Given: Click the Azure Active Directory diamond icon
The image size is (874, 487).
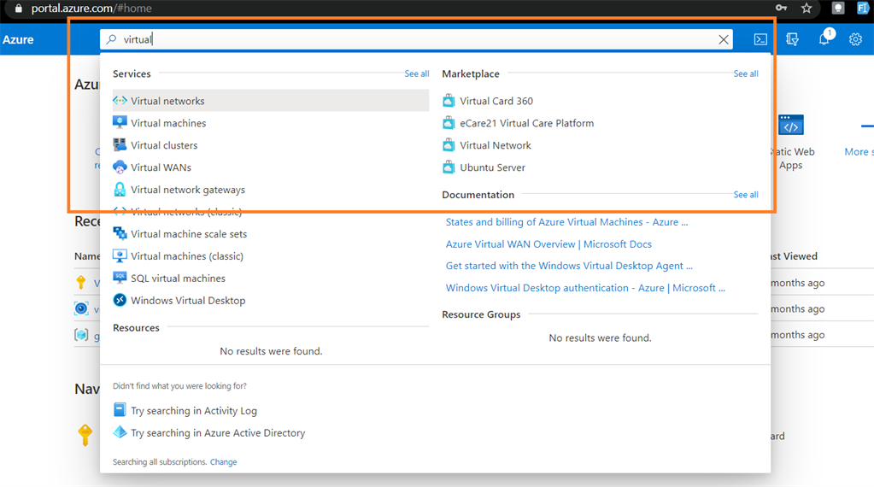Looking at the screenshot, I should pos(120,432).
